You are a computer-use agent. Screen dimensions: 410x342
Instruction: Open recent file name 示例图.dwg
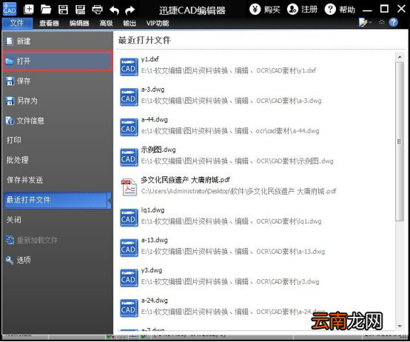click(x=158, y=150)
